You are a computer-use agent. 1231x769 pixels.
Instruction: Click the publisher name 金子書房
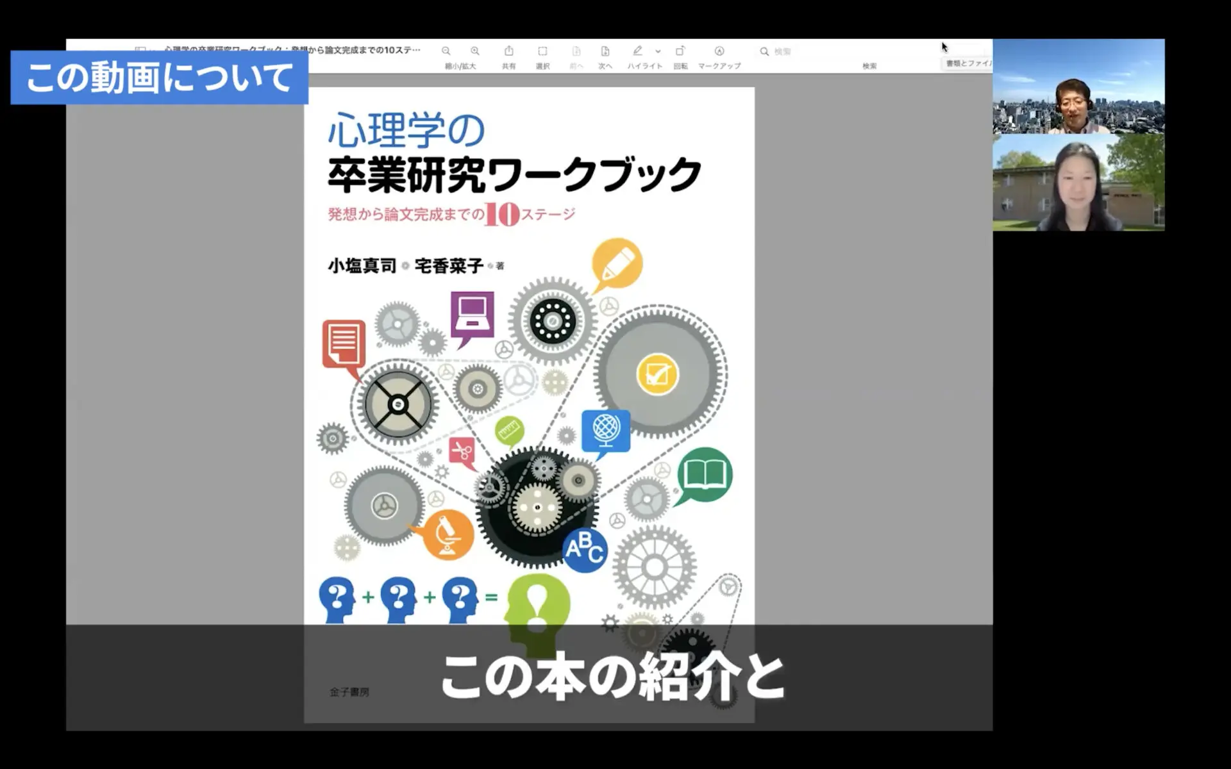349,692
